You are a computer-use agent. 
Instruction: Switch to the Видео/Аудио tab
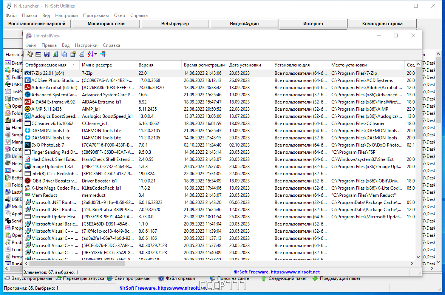tap(244, 24)
